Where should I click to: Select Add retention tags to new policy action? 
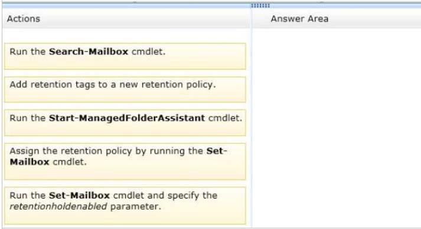coord(125,89)
